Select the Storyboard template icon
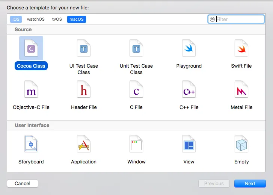This screenshot has height=195, width=273. pos(31,144)
